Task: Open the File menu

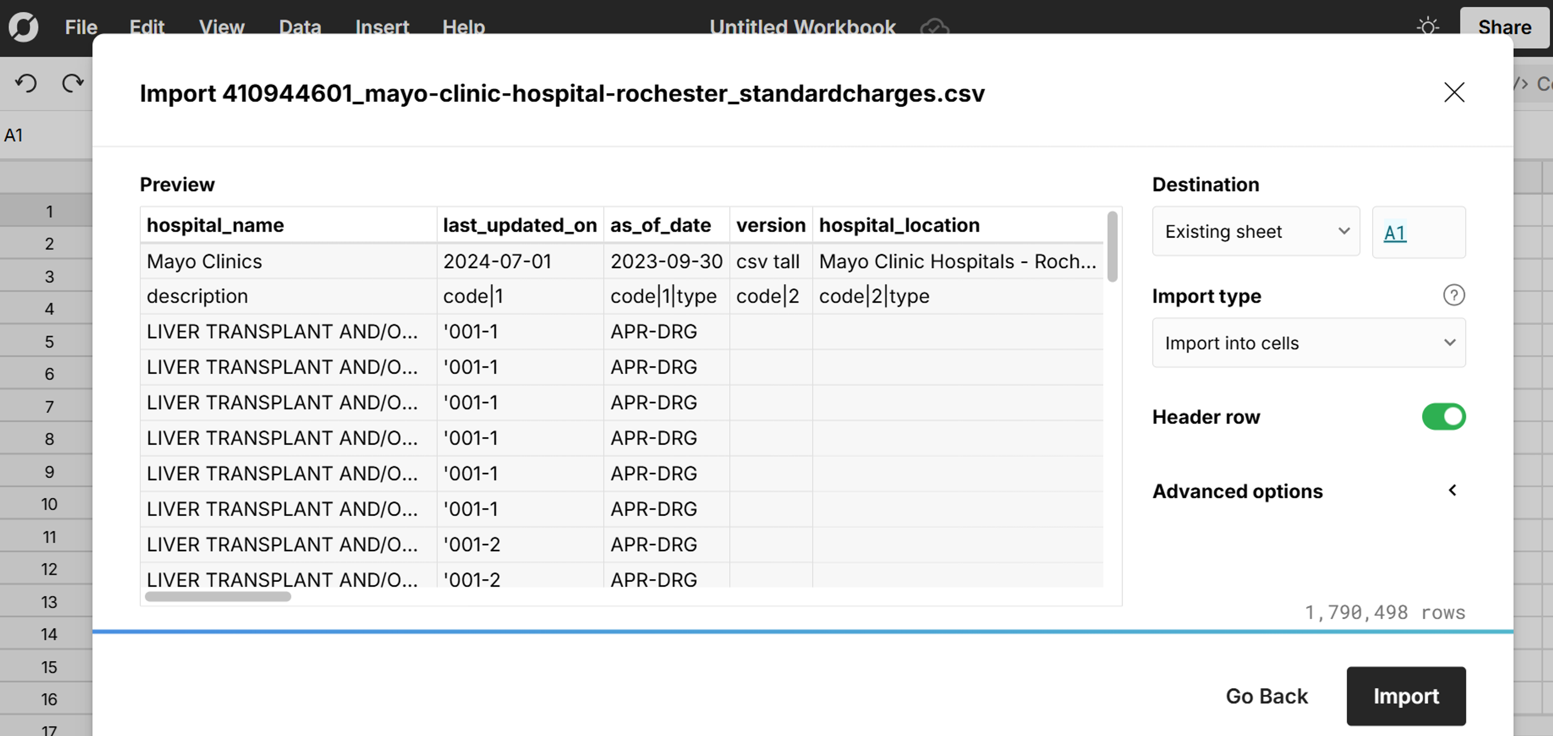Action: [81, 27]
